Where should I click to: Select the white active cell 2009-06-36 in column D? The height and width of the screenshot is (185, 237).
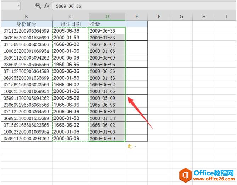(x=107, y=31)
